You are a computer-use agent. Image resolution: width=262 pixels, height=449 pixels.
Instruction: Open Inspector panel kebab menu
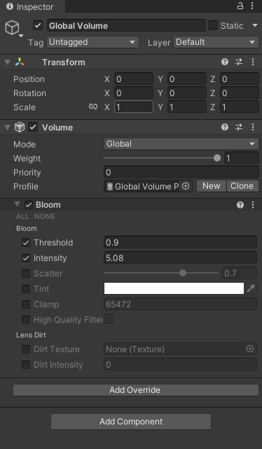coord(252,6)
